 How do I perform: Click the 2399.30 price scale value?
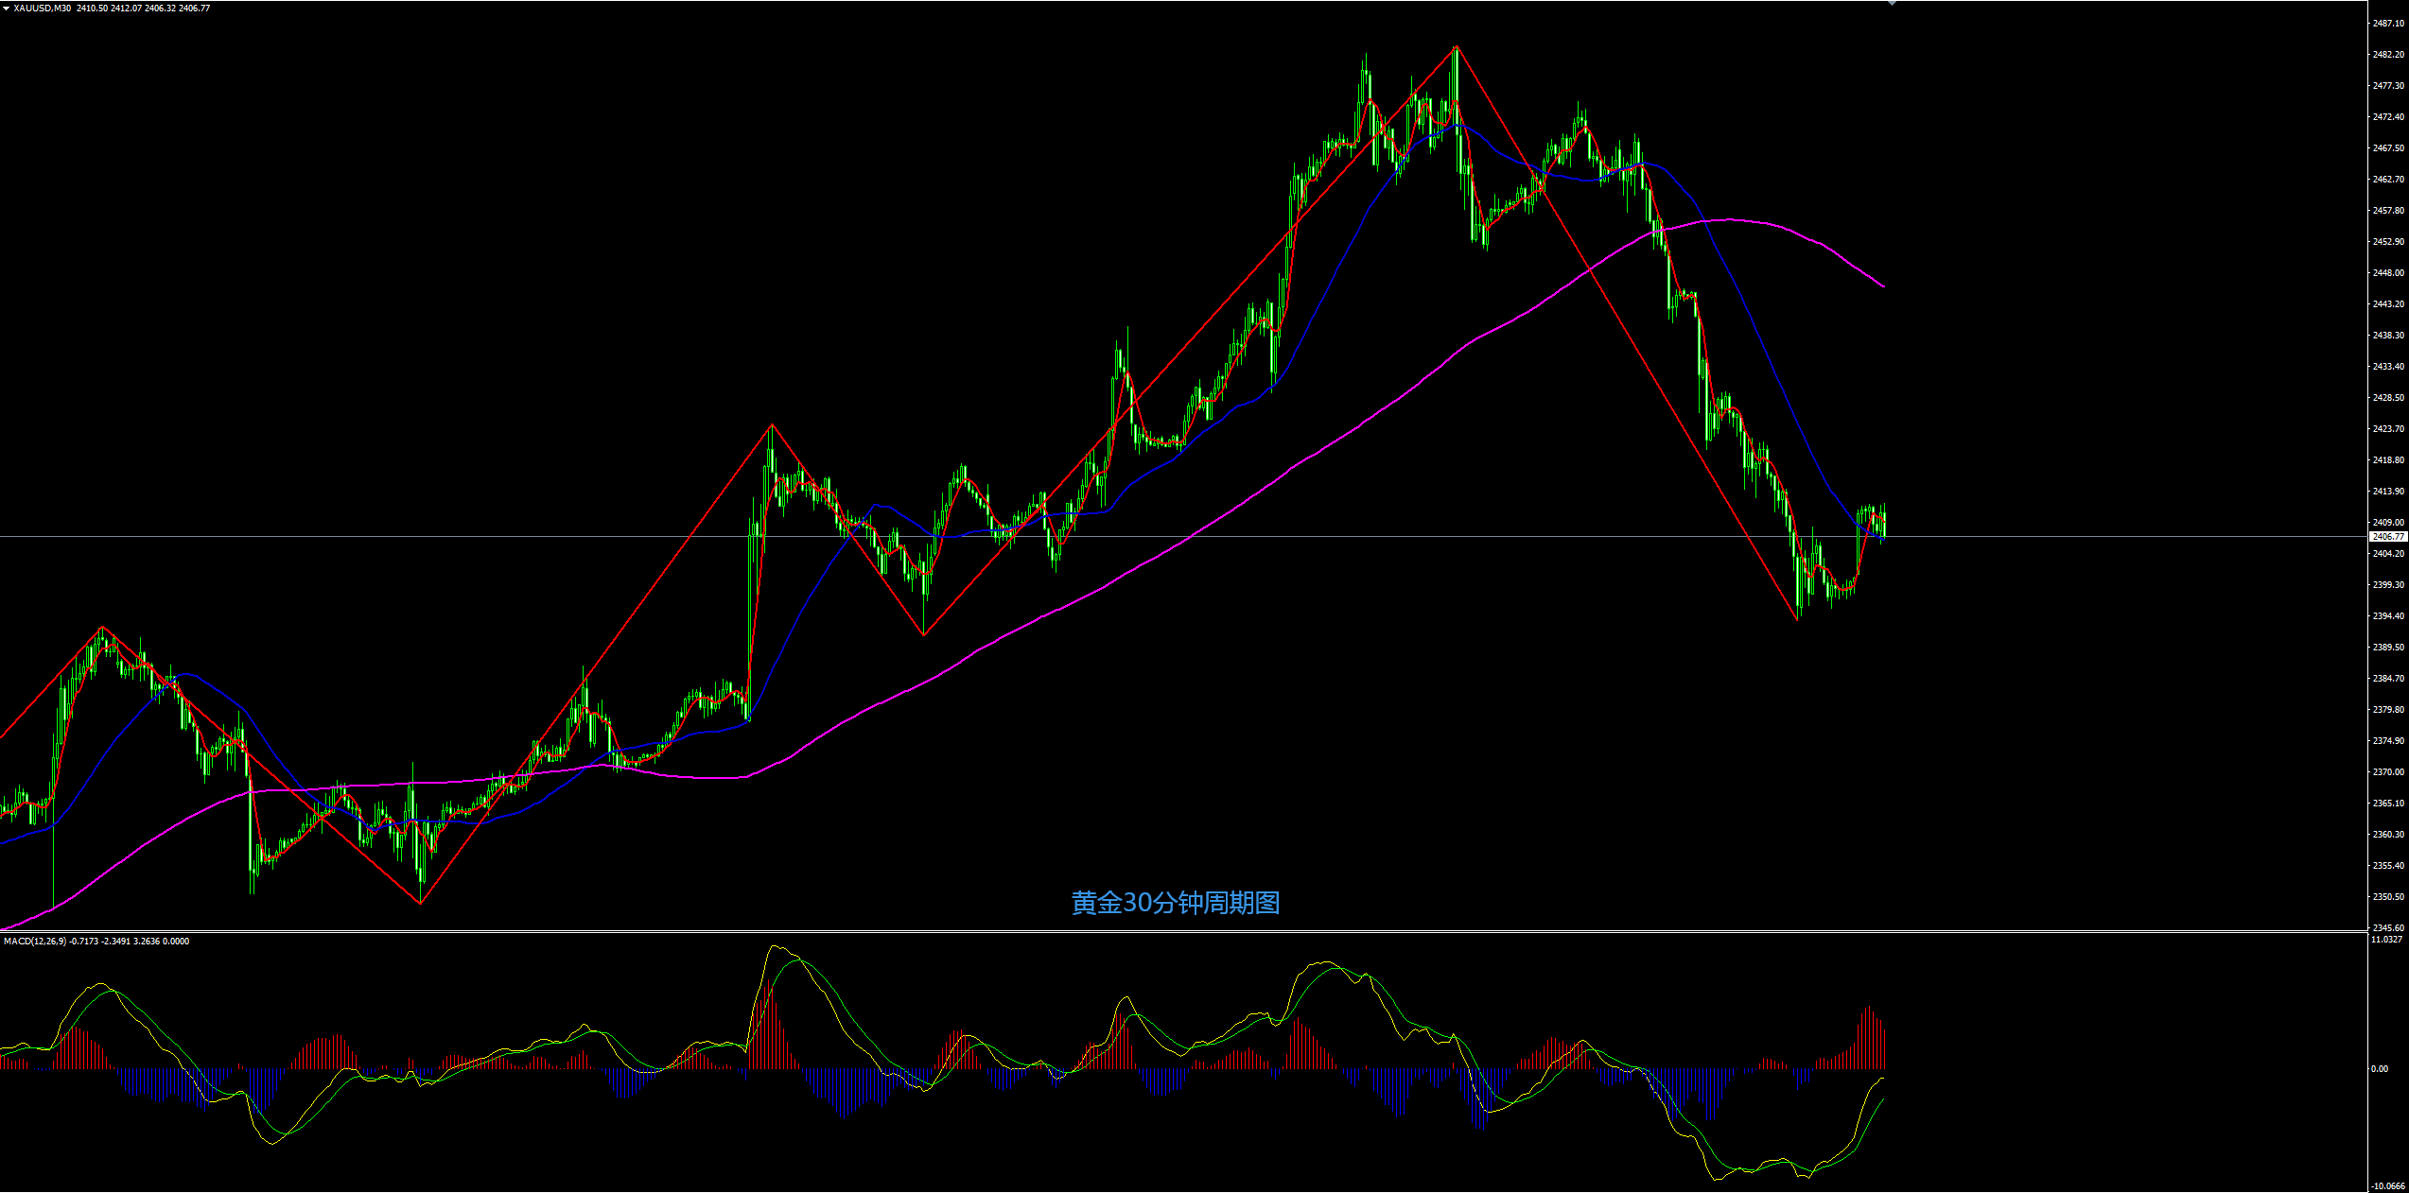pos(2388,585)
